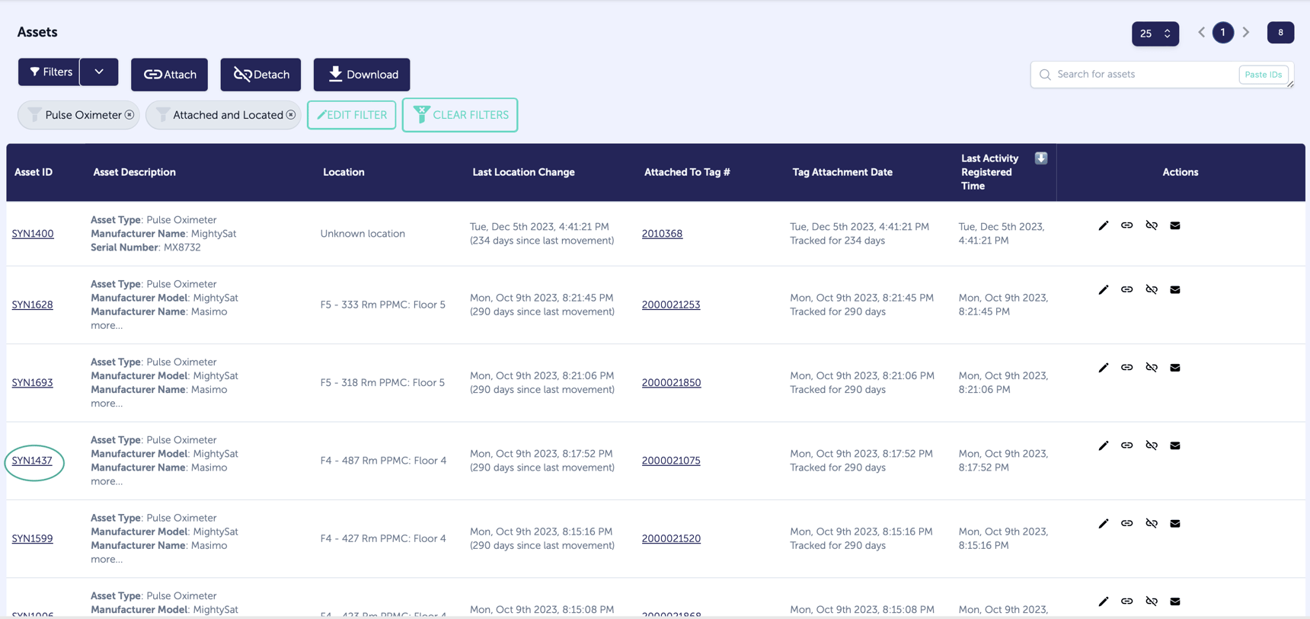Open asset link SYN1693

pos(32,383)
